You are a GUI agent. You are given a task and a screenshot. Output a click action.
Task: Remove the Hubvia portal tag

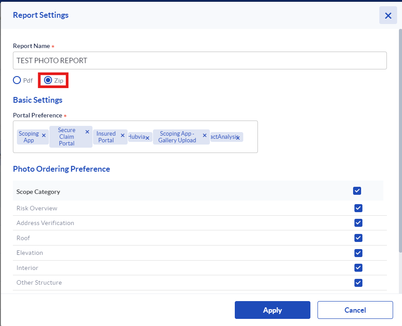(x=148, y=138)
